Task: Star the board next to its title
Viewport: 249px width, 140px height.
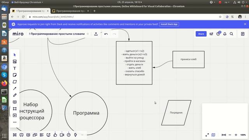Action: [88, 34]
